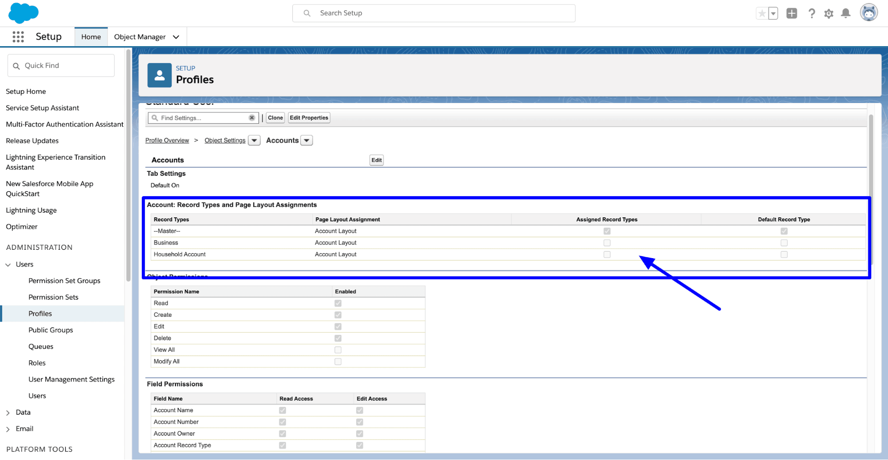Click the magnifier icon in Search Setup

click(307, 13)
